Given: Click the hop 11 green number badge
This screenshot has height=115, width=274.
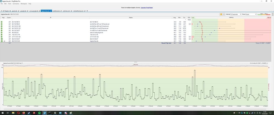Looking at the screenshot, I should [x=2, y=41].
